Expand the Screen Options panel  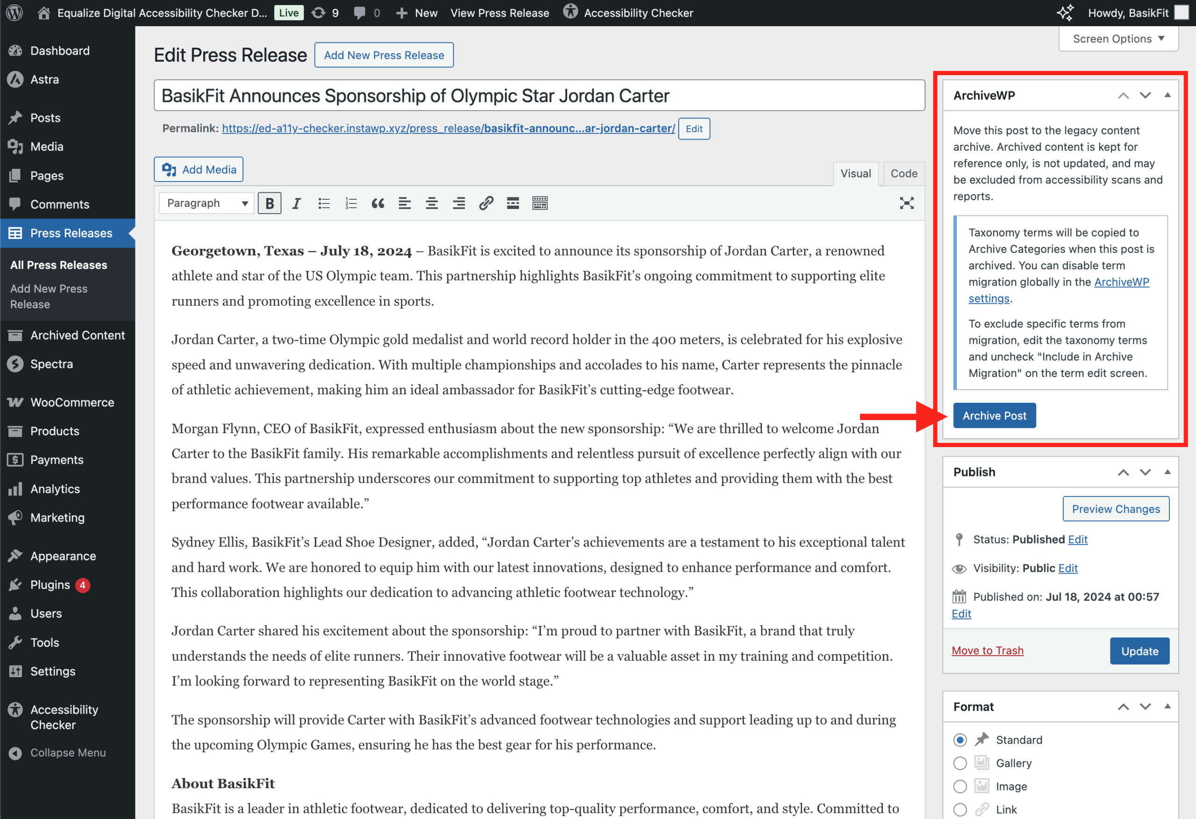[x=1118, y=38]
